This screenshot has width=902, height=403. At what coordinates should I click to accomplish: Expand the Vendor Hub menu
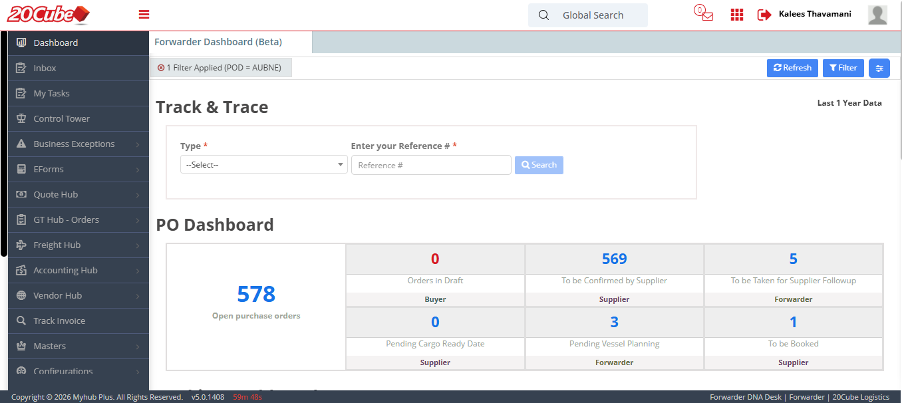pyautogui.click(x=59, y=295)
